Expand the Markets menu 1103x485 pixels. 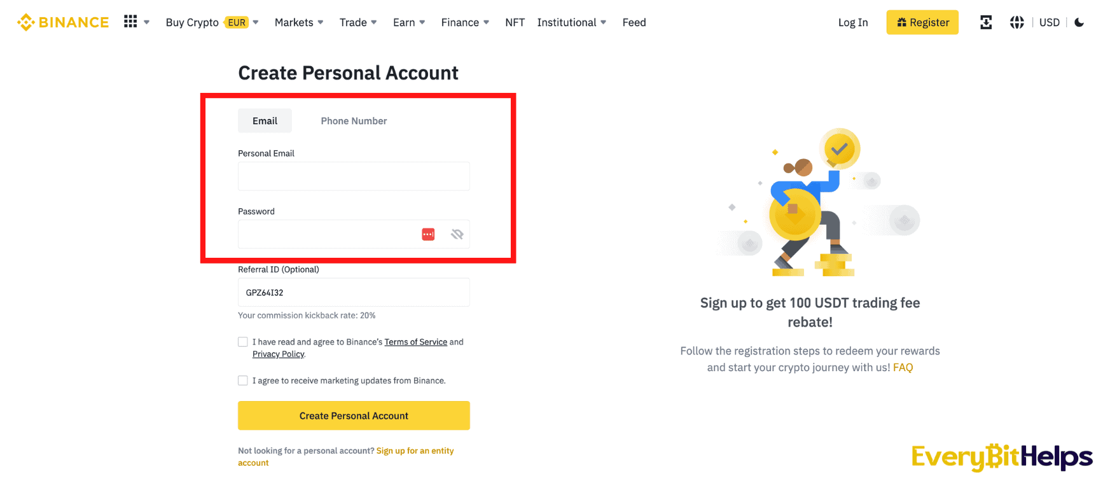299,22
